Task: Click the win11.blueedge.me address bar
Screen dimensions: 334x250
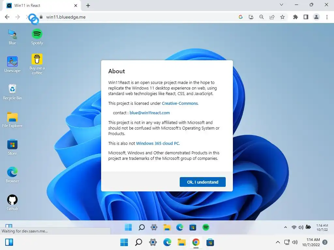Action: coord(136,17)
